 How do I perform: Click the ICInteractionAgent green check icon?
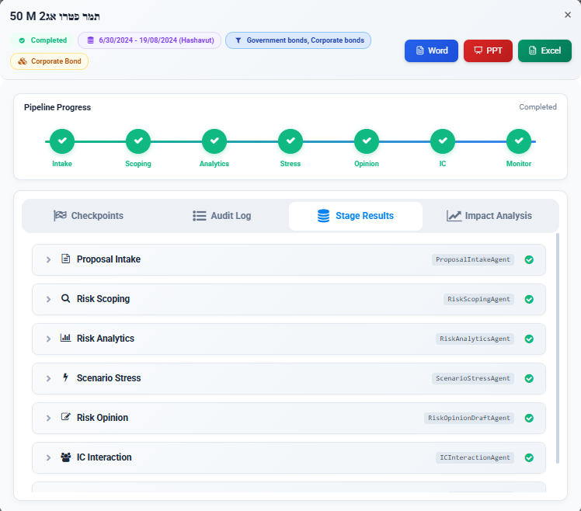coord(529,458)
